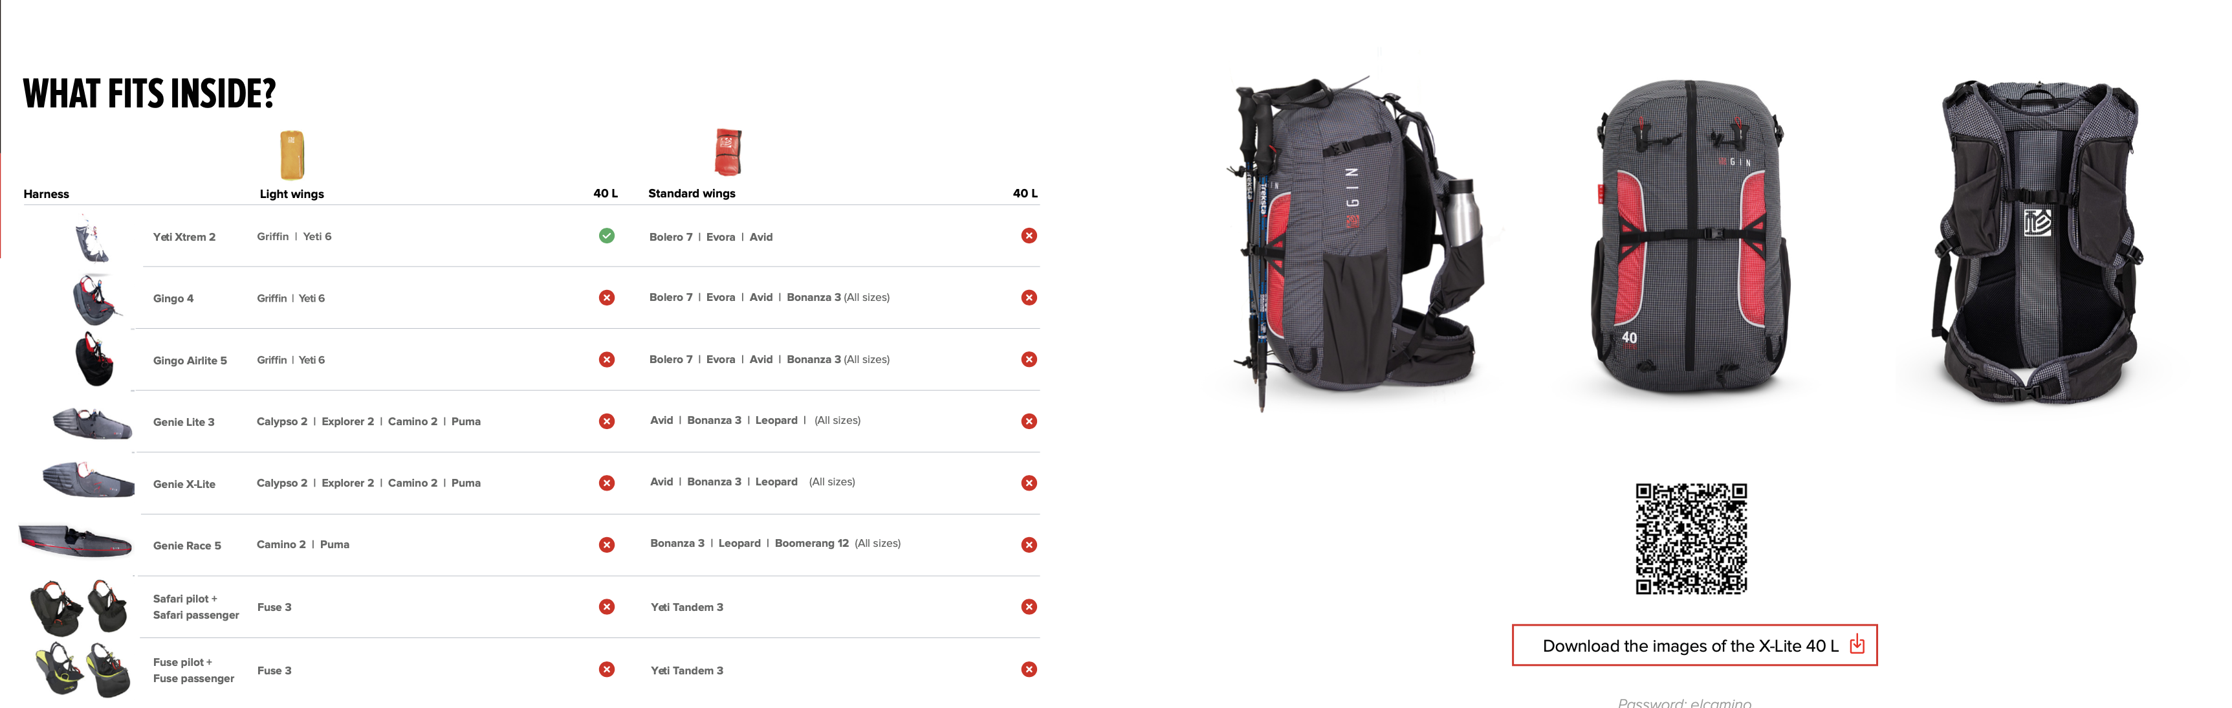2232x708 pixels.
Task: Click the red X in Genie Race 5 standard wings
Action: point(1029,544)
